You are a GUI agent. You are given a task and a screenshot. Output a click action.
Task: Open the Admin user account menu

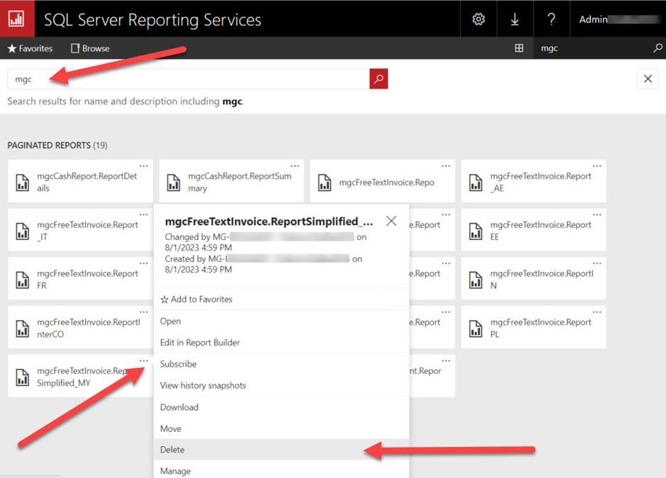pos(618,19)
